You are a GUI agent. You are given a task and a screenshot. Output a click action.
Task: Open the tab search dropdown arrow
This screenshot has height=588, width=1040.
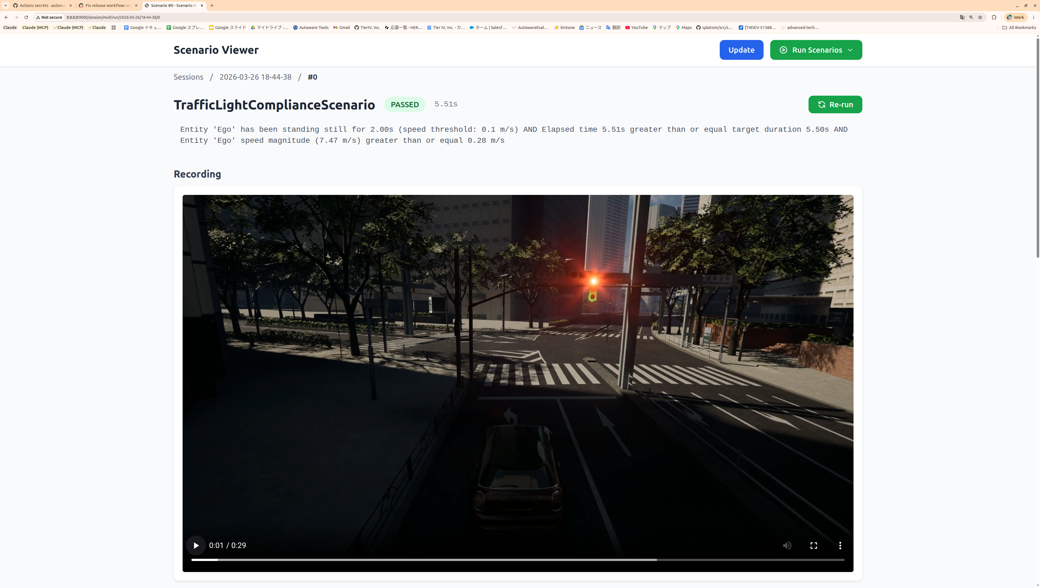[5, 6]
